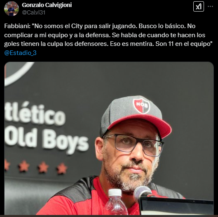The image size is (218, 217).
Task: Follow the @Estadio_3 mention link
Action: point(20,53)
